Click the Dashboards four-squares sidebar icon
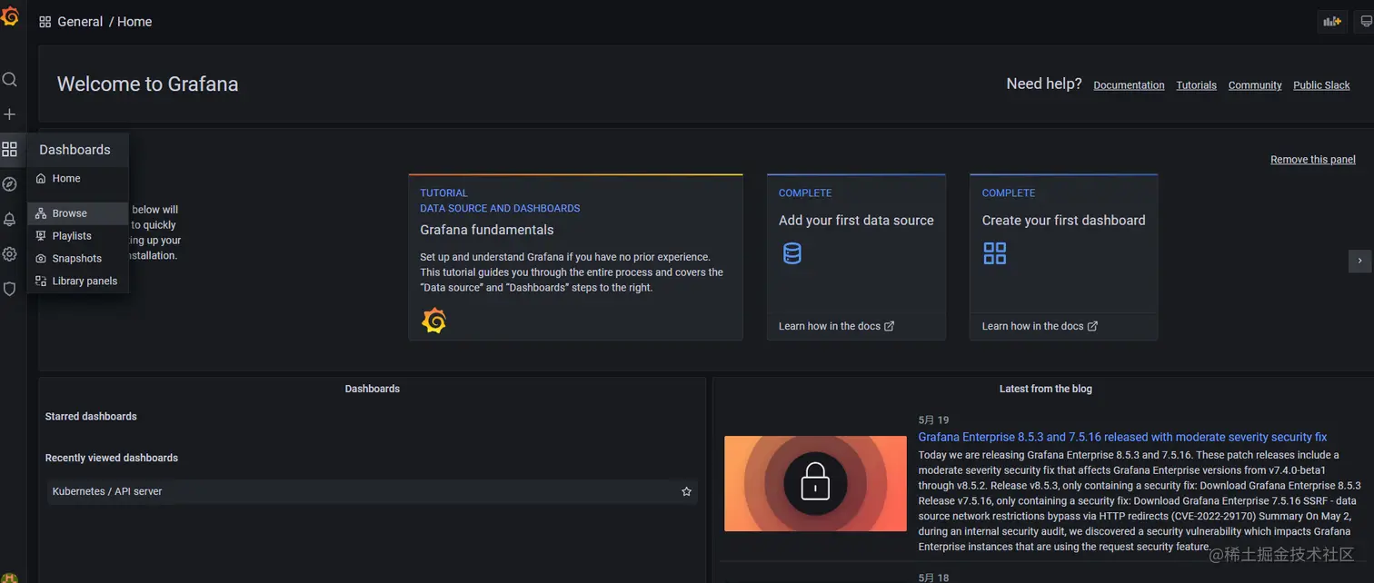The height and width of the screenshot is (583, 1374). [x=9, y=149]
